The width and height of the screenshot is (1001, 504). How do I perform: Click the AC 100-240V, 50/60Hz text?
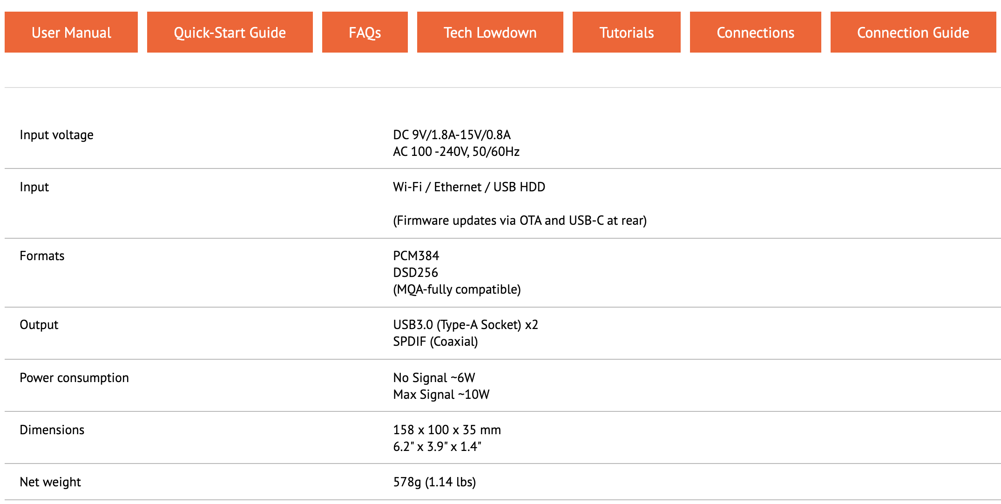click(x=456, y=152)
